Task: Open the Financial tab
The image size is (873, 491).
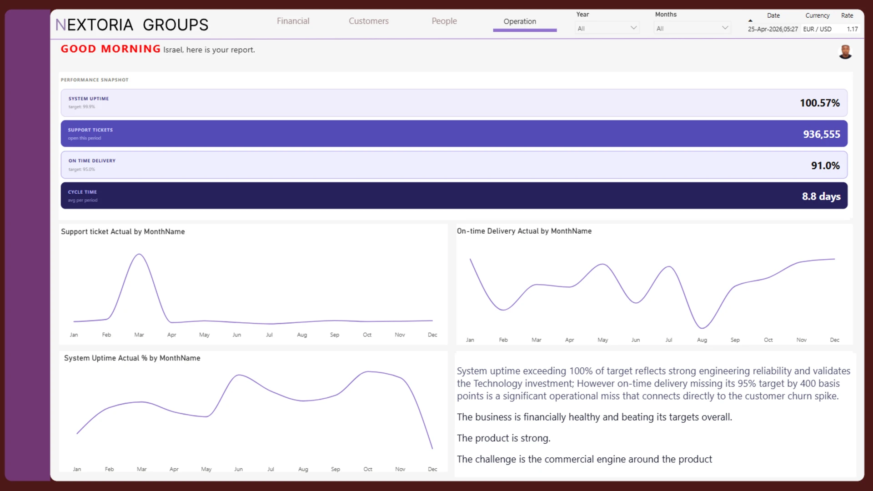Action: click(293, 21)
